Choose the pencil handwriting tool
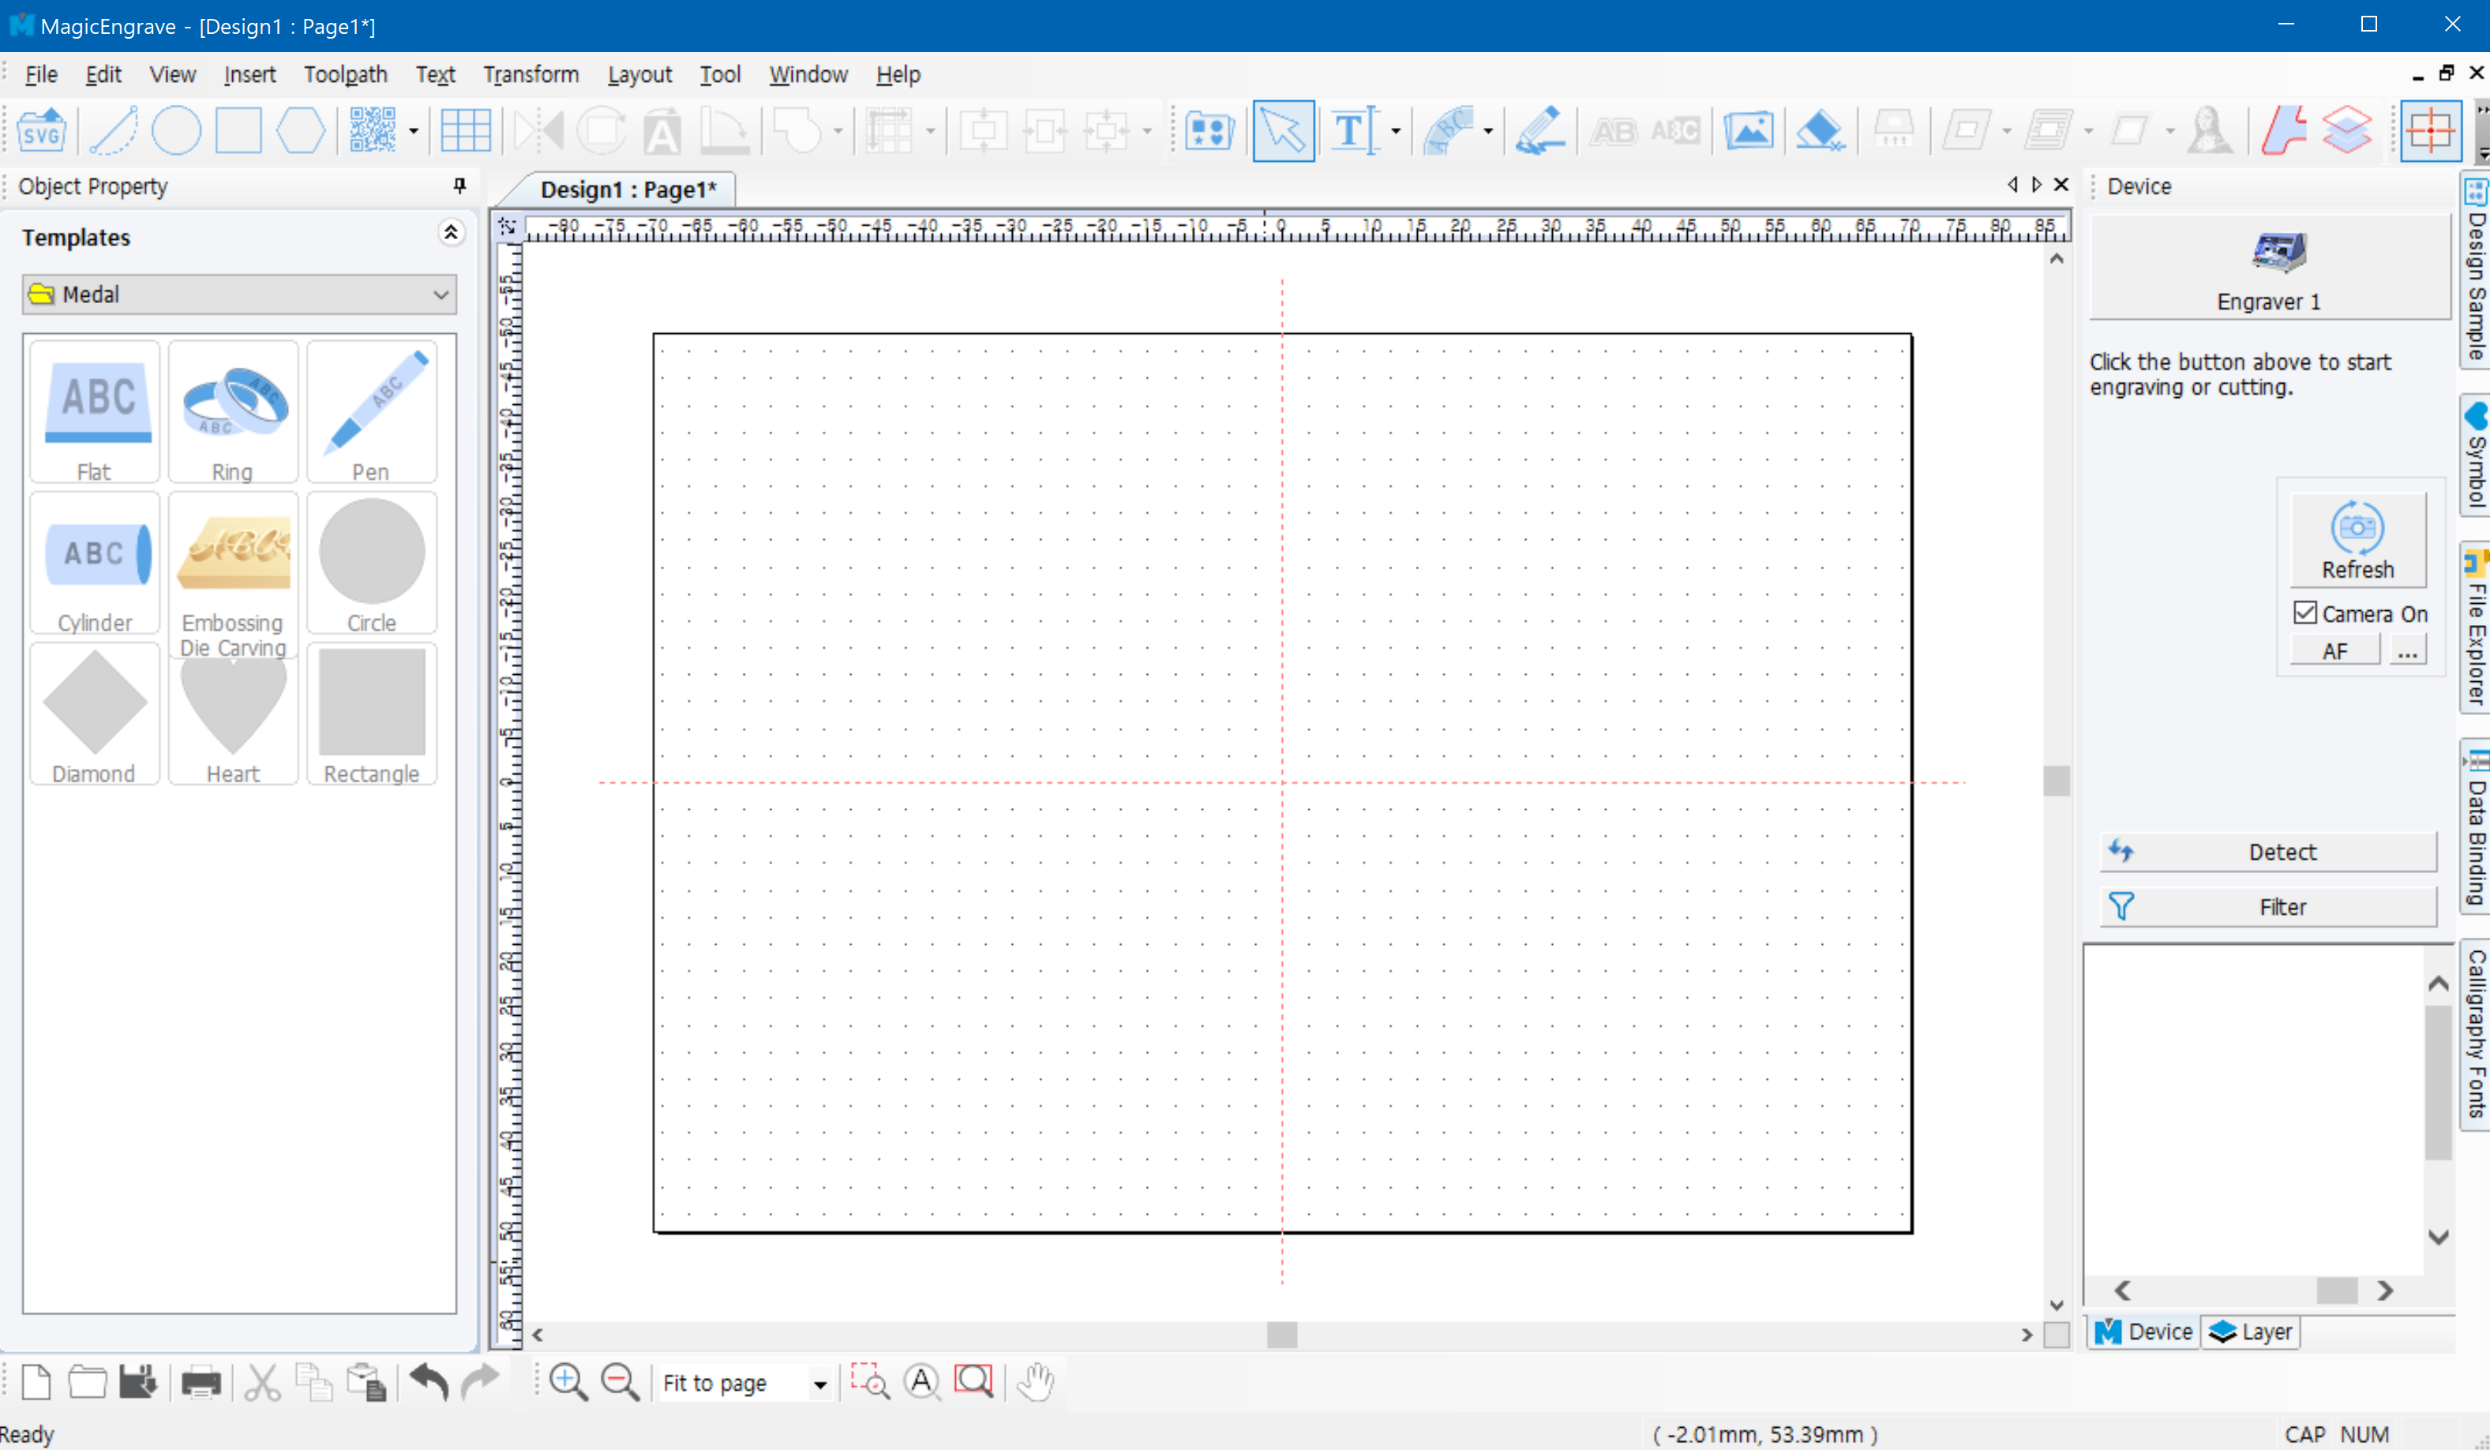2490x1450 pixels. pos(1539,130)
